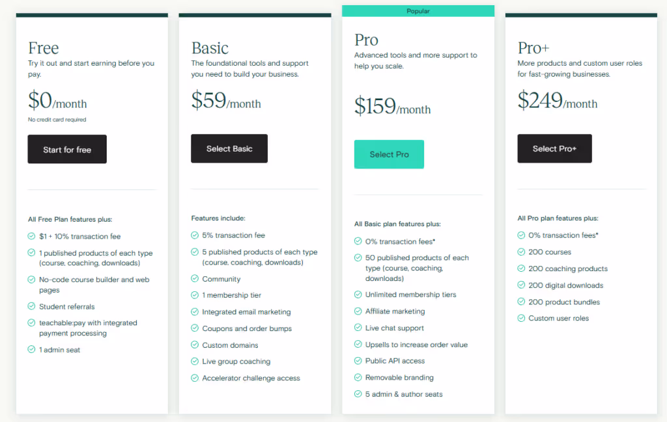Viewport: 667px width, 422px height.
Task: Click the checkmark beside 5% transaction fee
Action: [x=194, y=235]
